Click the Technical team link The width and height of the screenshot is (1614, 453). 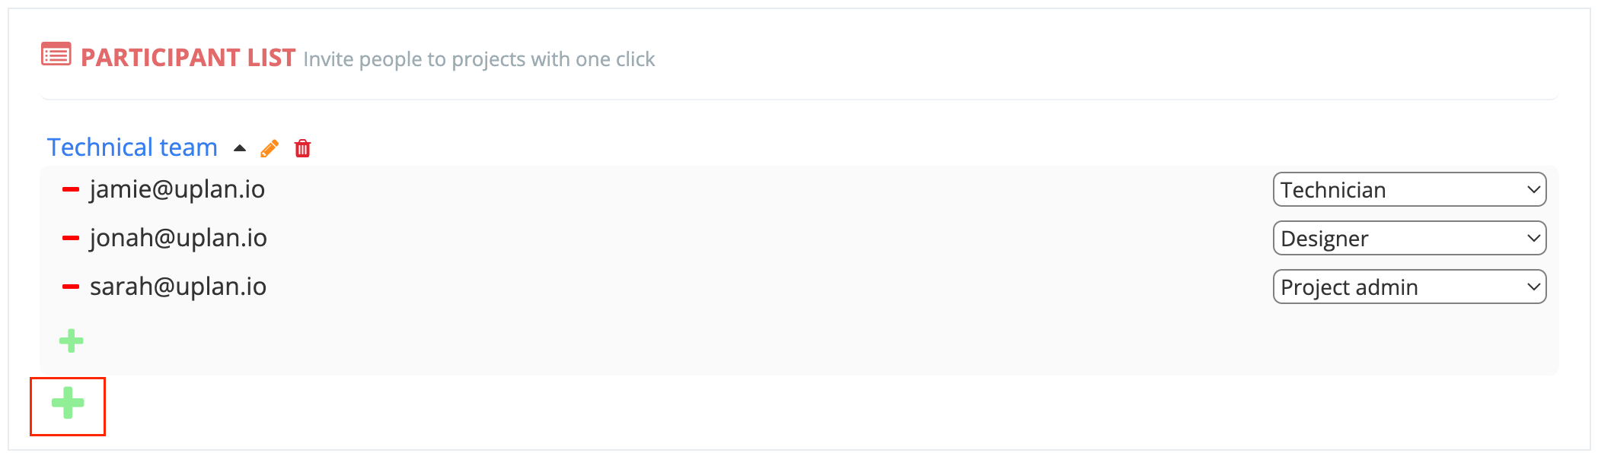pyautogui.click(x=132, y=147)
